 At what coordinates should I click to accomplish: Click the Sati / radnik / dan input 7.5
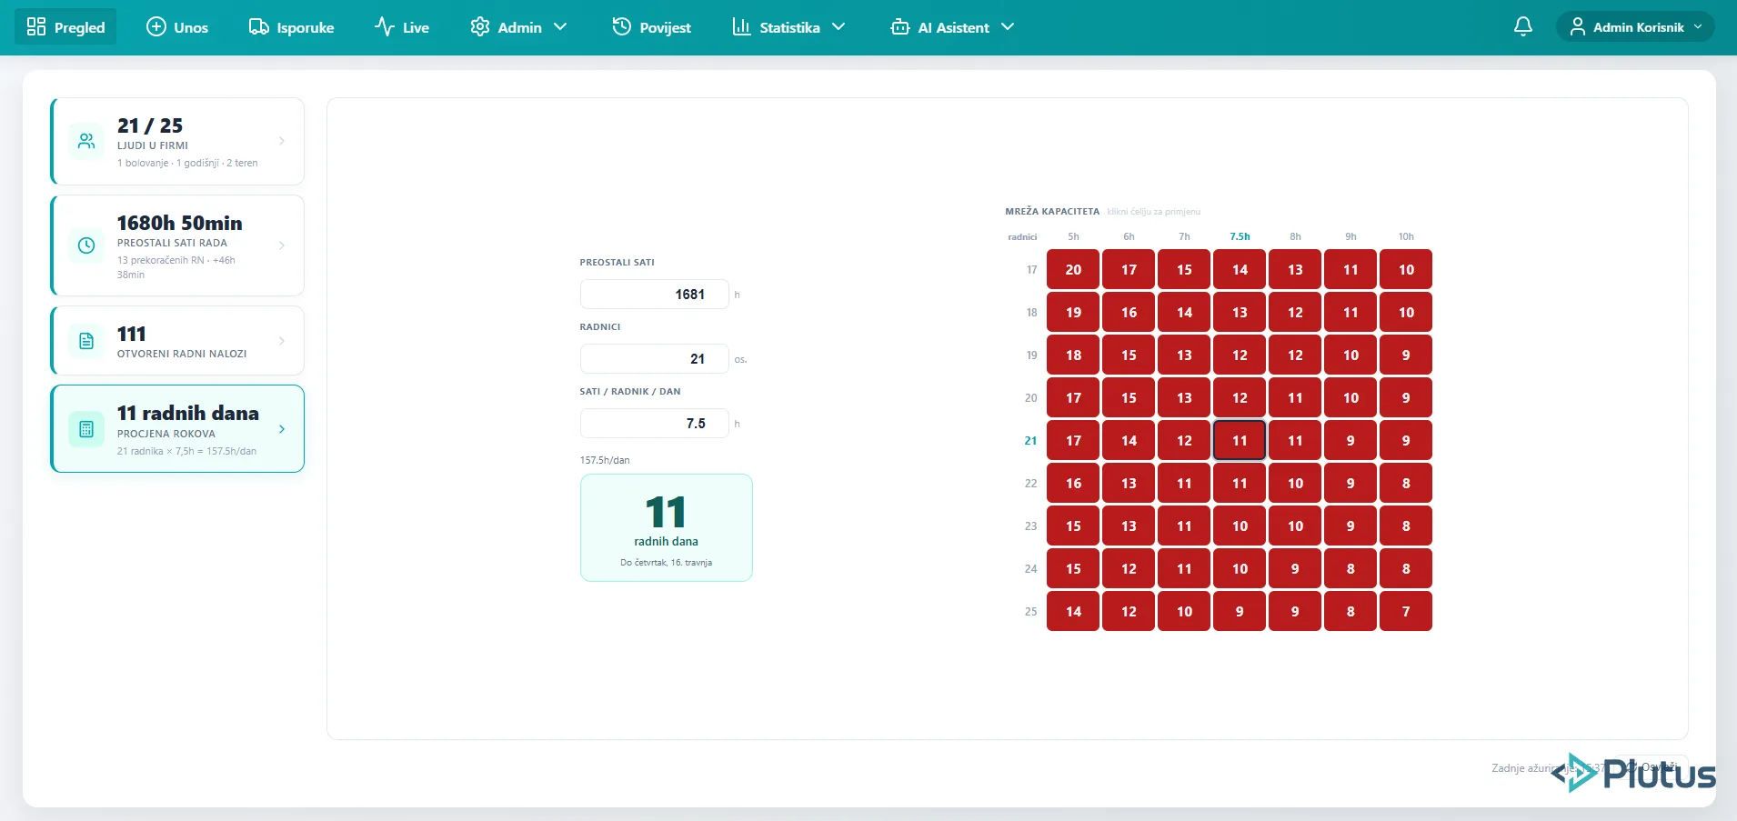point(655,423)
